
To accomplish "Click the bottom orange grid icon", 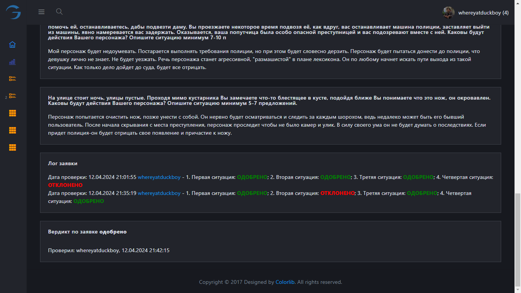I will point(12,148).
